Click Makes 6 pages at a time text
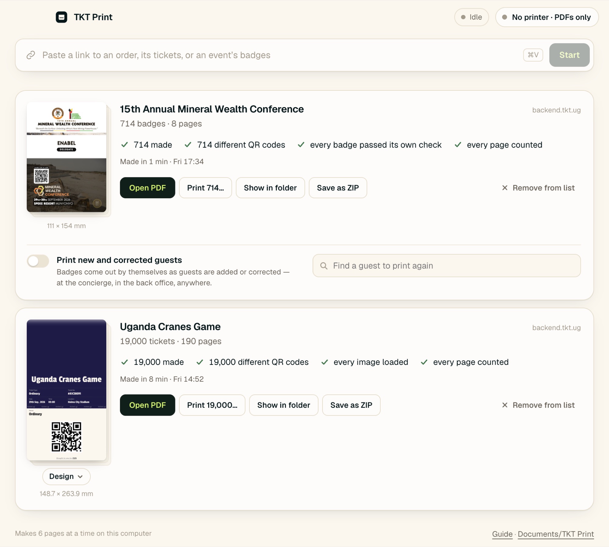Image resolution: width=609 pixels, height=547 pixels. (83, 533)
